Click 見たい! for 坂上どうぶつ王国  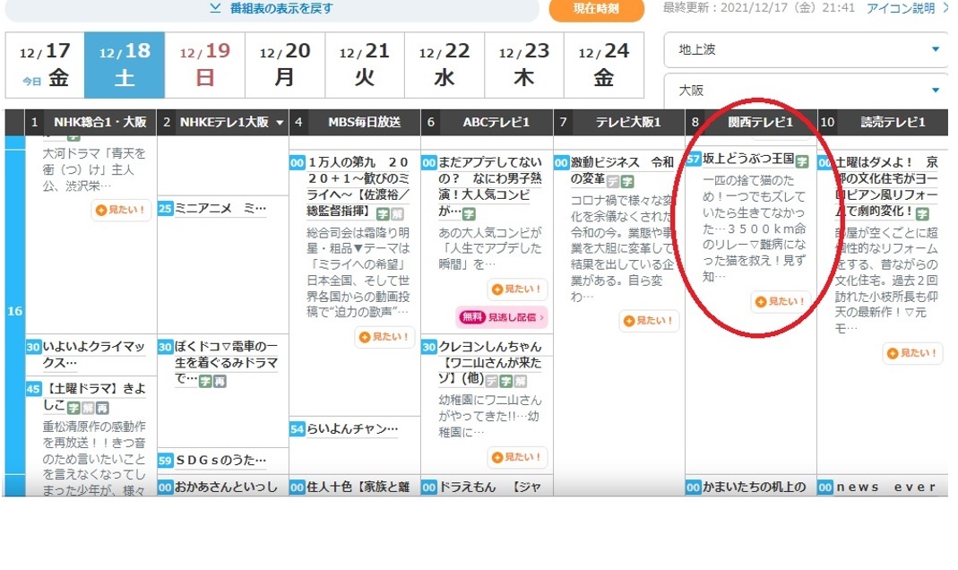[x=781, y=302]
